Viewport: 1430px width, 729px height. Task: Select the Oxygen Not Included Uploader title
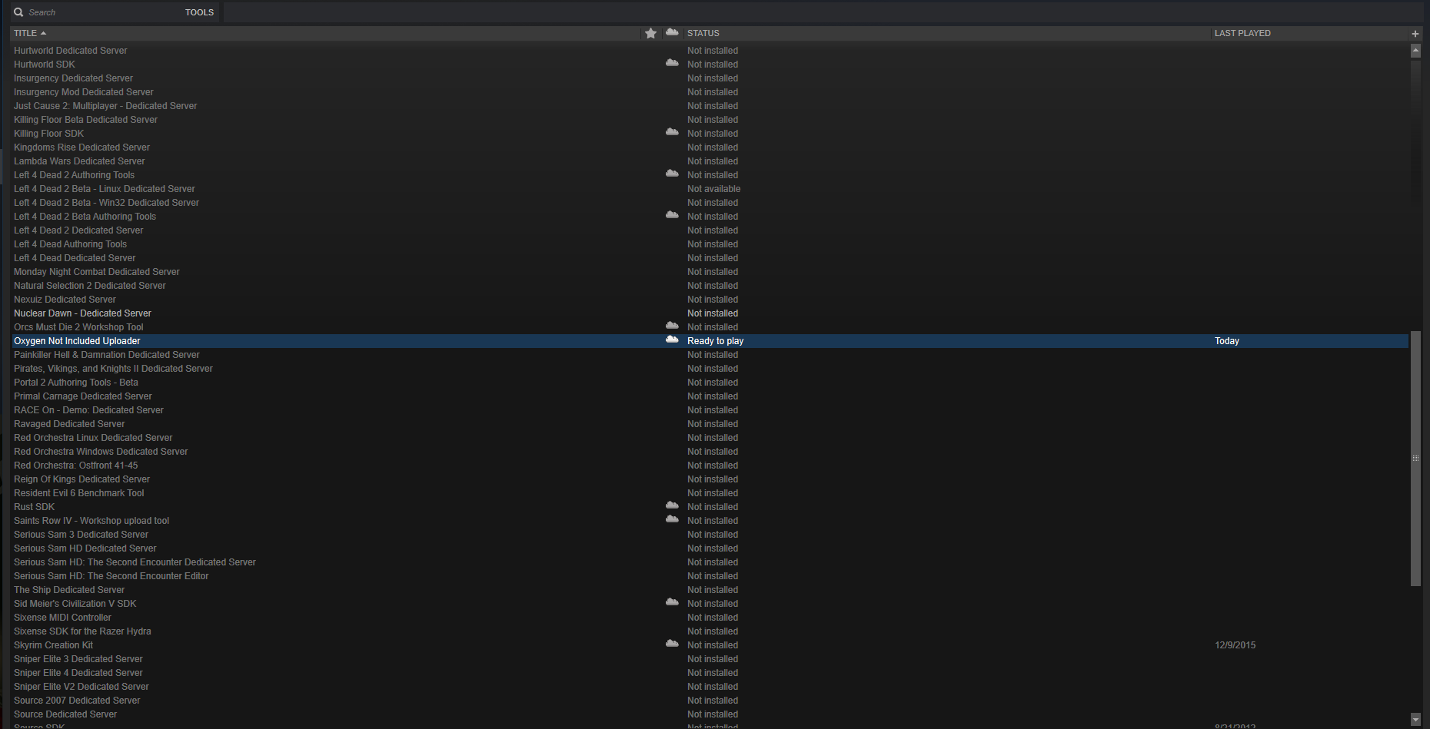77,341
